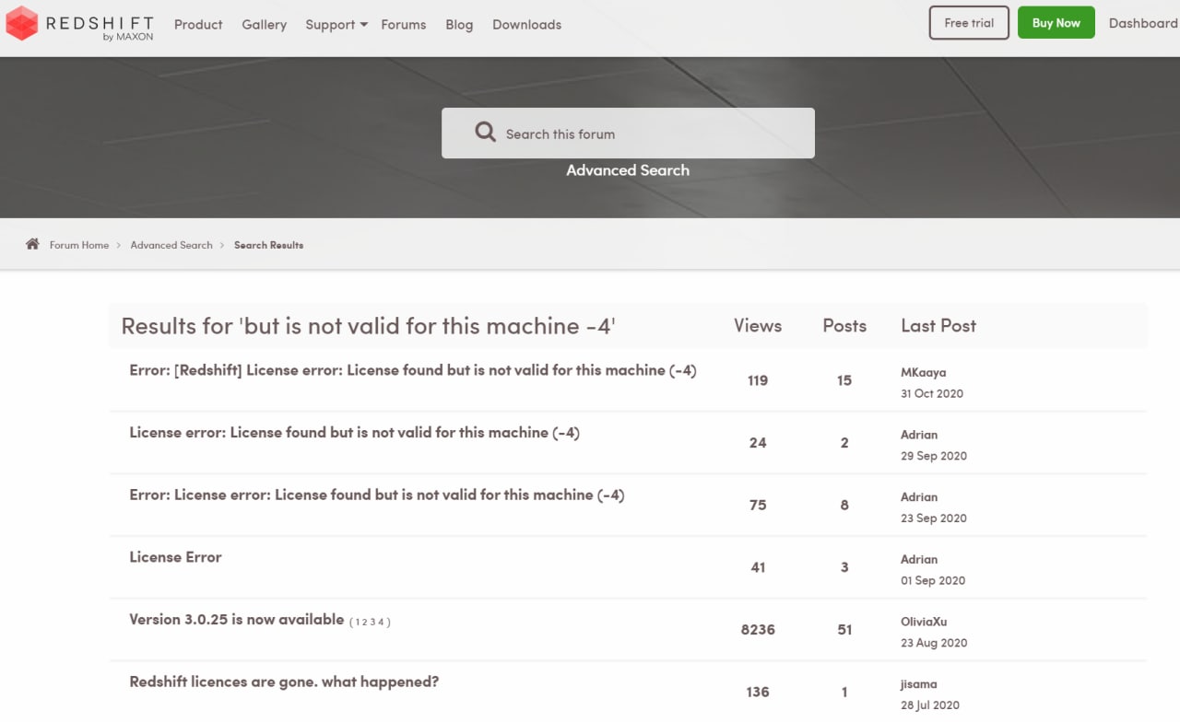1180x722 pixels.
Task: Click the Buy Now button
Action: click(x=1056, y=23)
